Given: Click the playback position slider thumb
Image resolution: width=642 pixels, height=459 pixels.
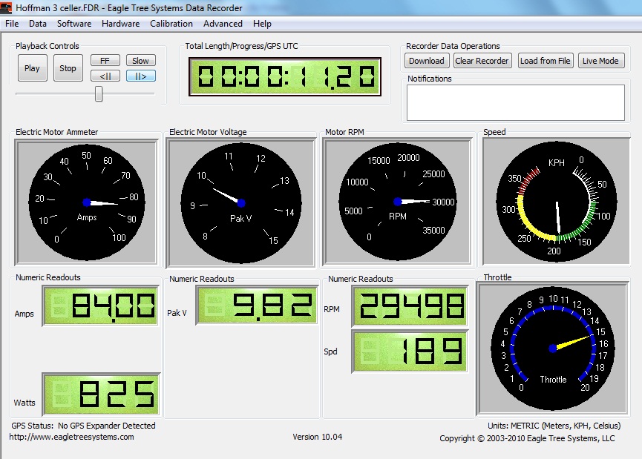Looking at the screenshot, I should tap(99, 94).
